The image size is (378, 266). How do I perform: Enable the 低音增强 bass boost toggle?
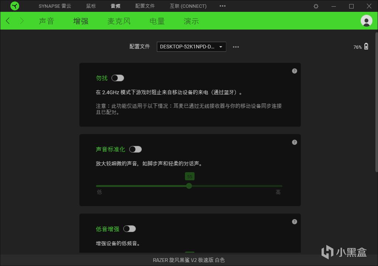(129, 229)
